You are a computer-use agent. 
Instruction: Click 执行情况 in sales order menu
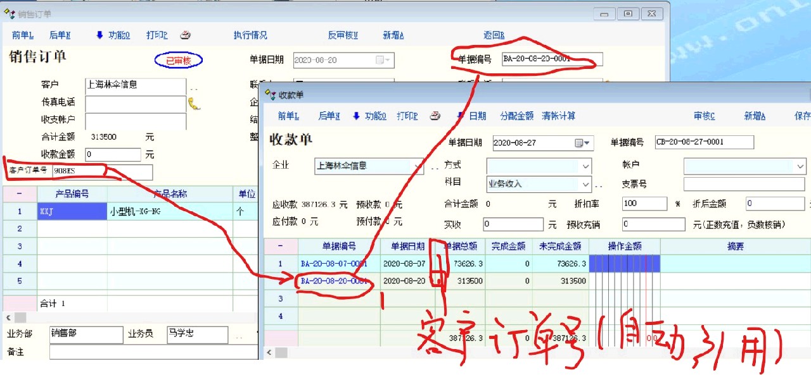coord(250,35)
